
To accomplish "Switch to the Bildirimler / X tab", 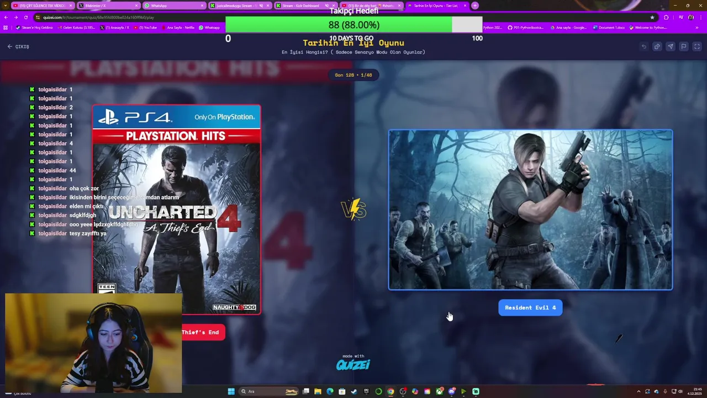I will (108, 6).
